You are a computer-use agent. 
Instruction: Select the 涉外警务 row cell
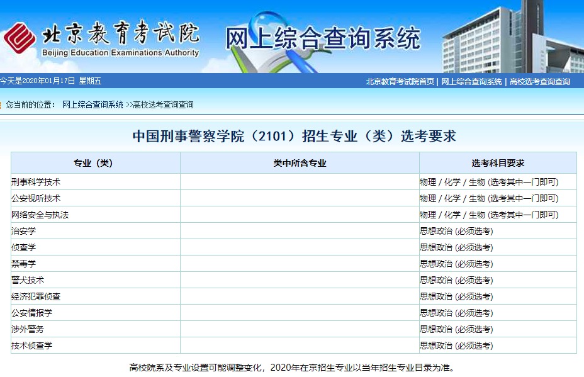pos(96,329)
